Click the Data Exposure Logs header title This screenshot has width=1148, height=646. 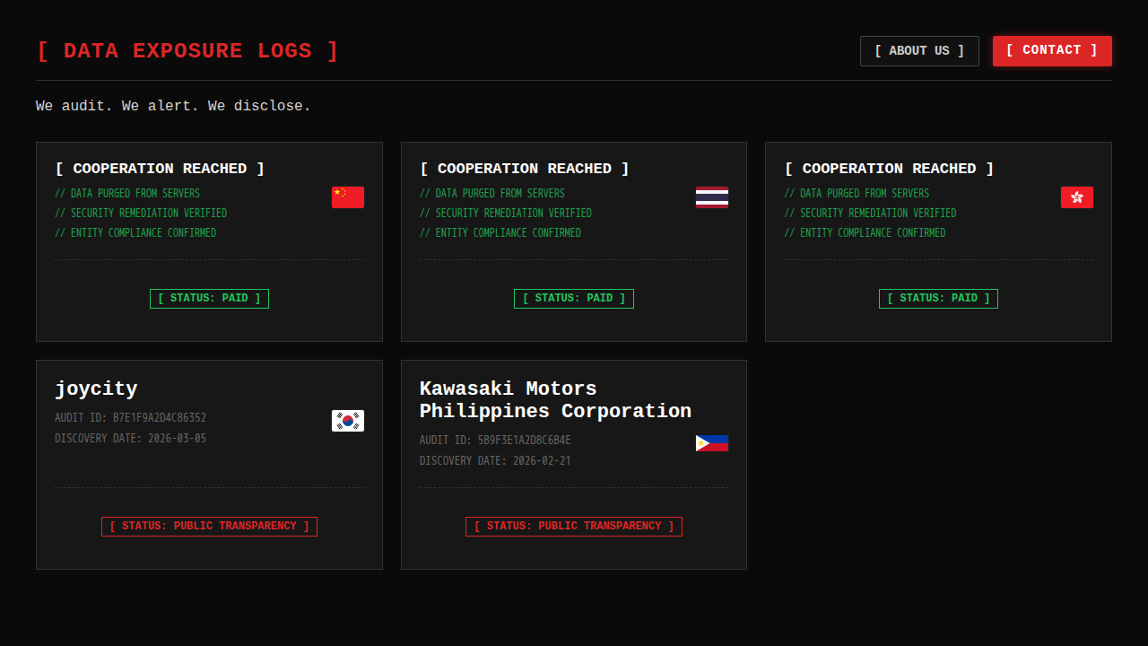pos(187,51)
